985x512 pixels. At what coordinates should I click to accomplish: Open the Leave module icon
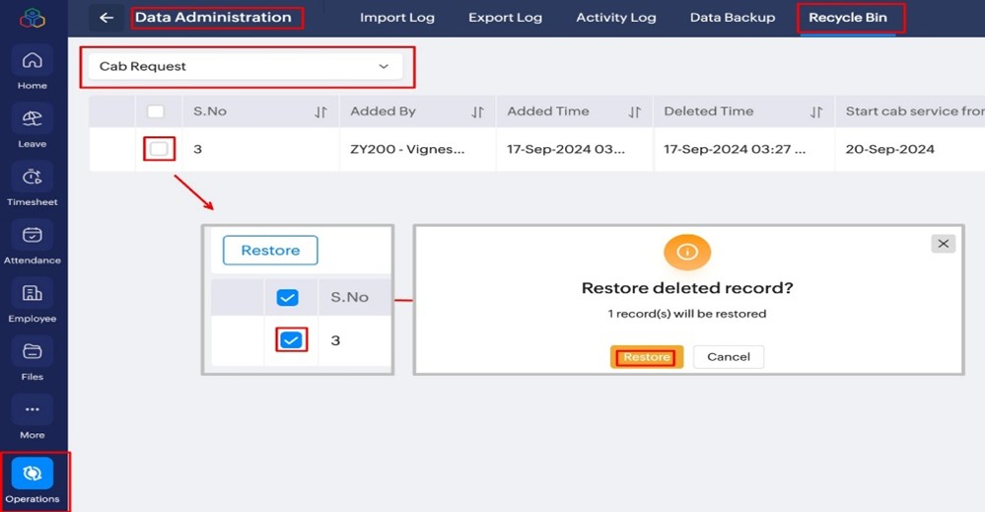(32, 119)
